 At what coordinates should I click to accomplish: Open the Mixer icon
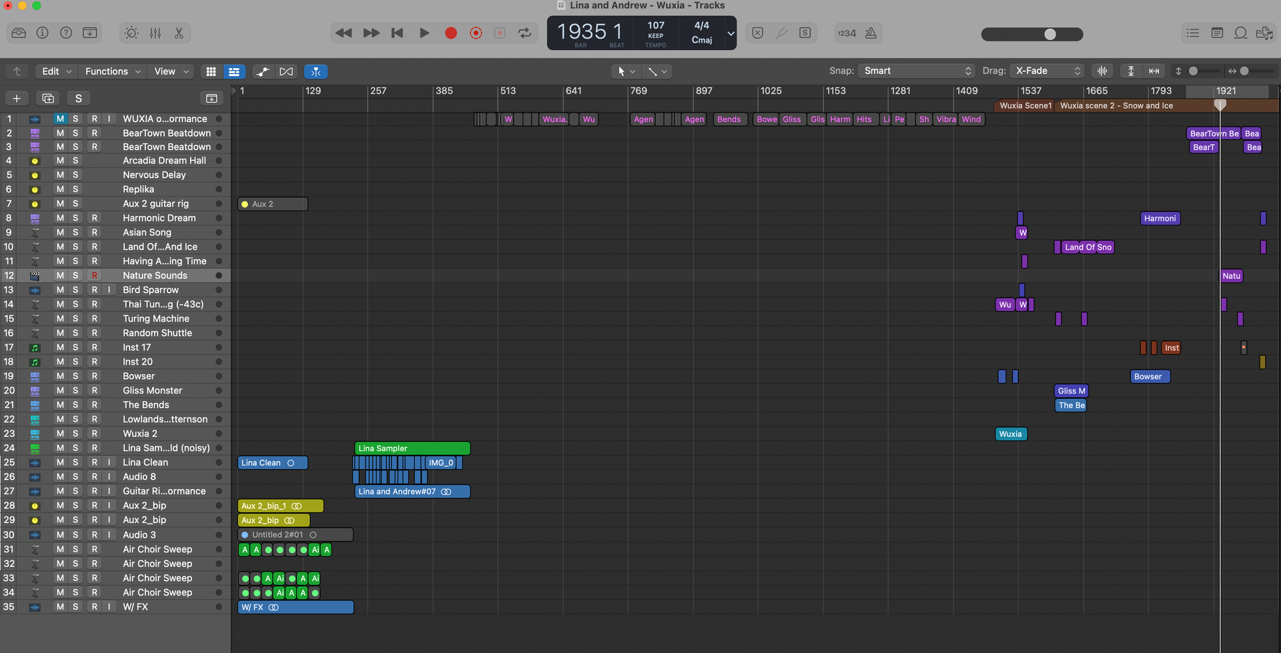(155, 33)
